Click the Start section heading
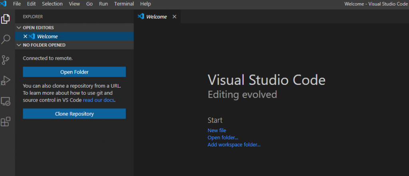This screenshot has width=409, height=176. 215,120
